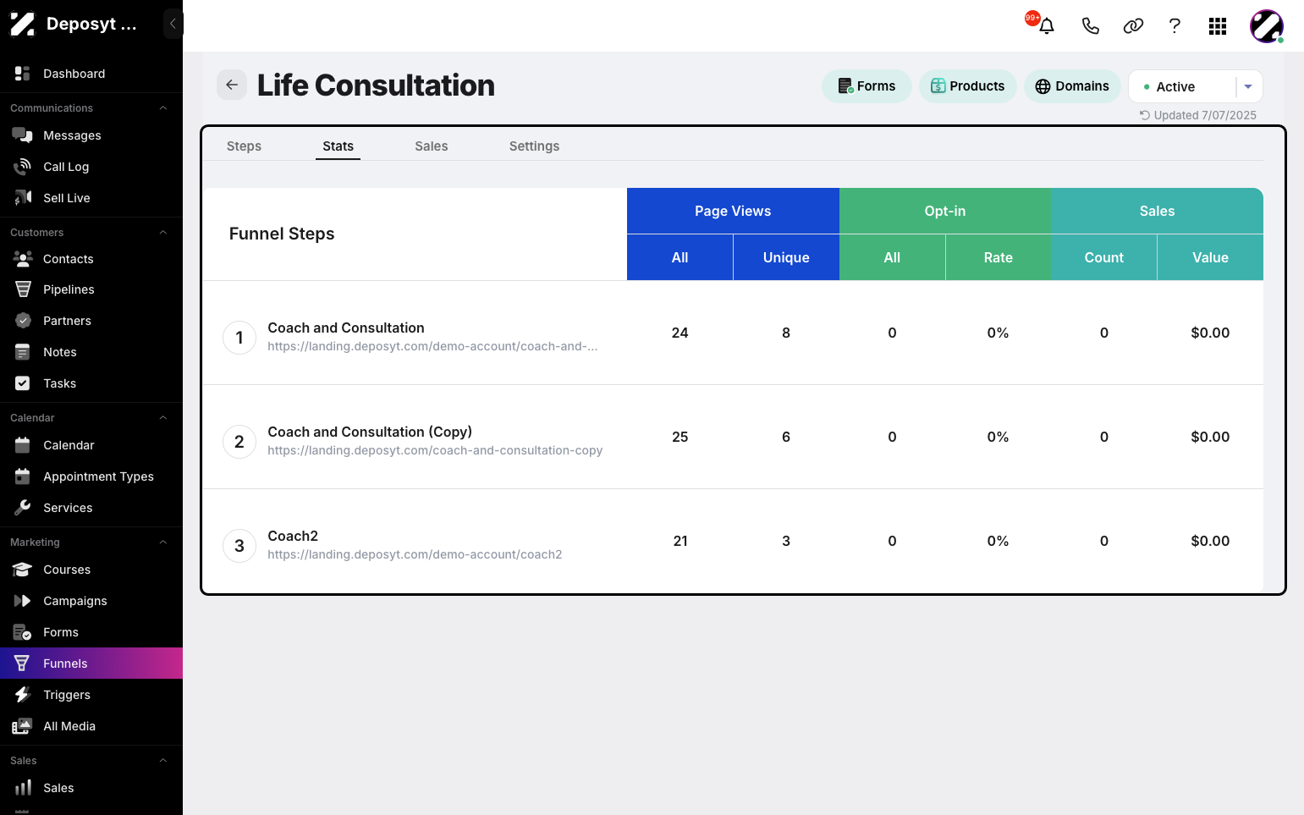
Task: Open Campaigns in the sidebar
Action: pyautogui.click(x=91, y=601)
